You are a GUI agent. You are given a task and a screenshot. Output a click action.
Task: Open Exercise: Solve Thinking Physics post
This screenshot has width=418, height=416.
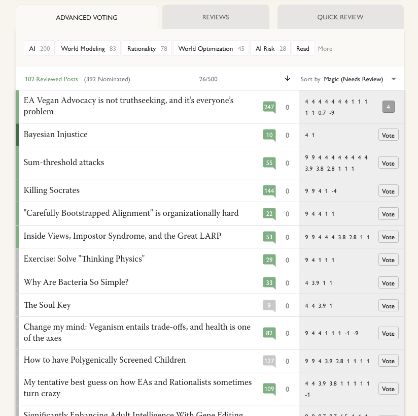[x=84, y=259]
